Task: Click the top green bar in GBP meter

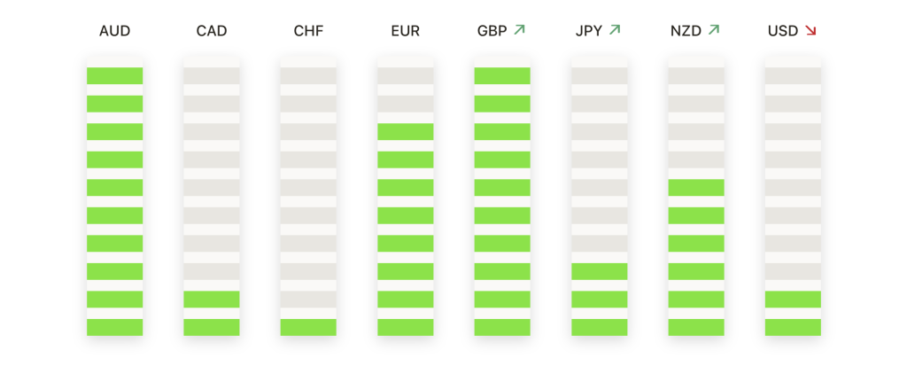Action: point(502,76)
